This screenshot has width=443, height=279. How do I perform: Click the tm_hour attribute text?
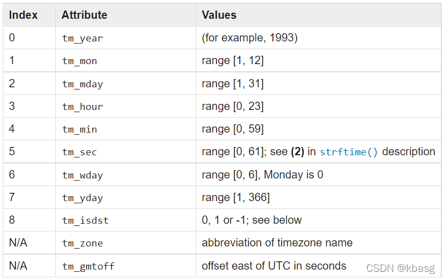point(82,107)
